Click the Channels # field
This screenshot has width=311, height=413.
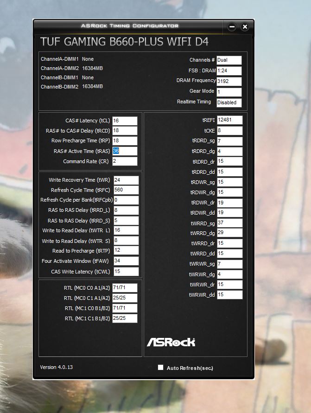pos(229,60)
